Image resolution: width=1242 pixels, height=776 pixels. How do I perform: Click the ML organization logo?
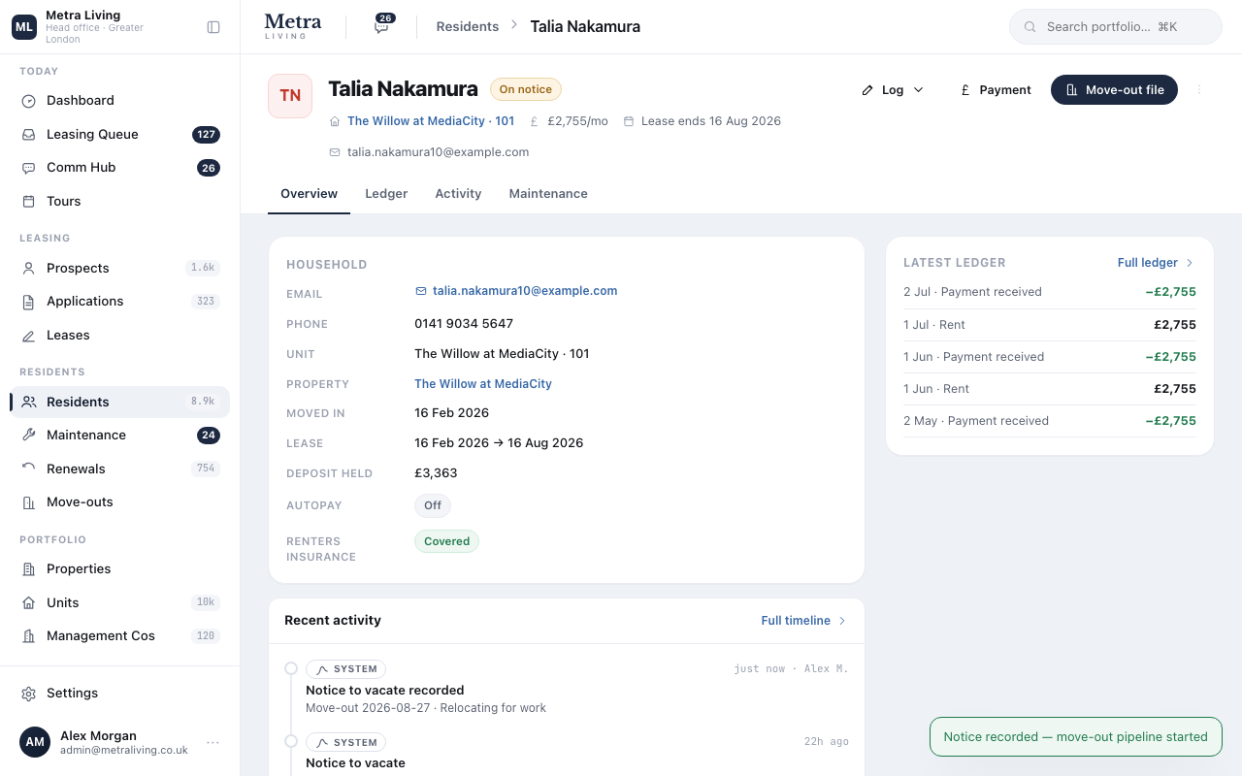[x=24, y=27]
